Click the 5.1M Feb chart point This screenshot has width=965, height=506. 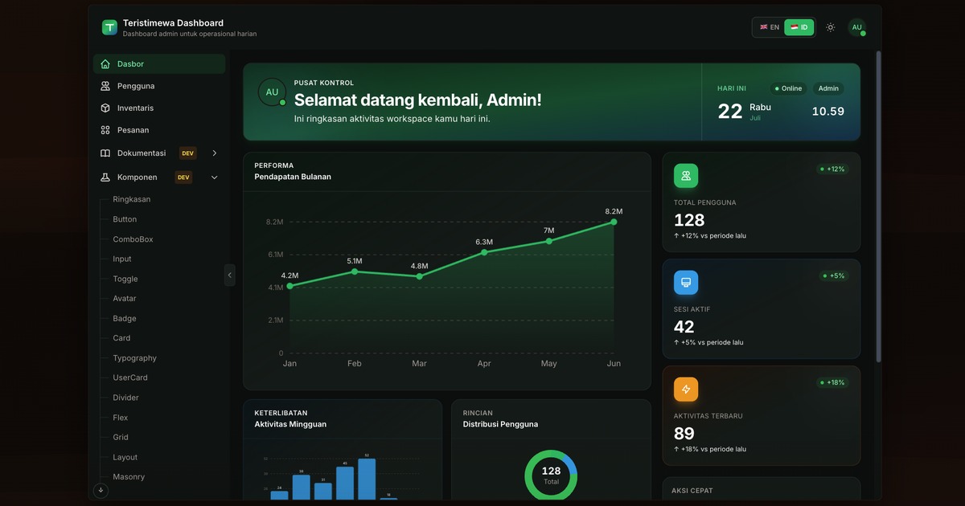[355, 271]
